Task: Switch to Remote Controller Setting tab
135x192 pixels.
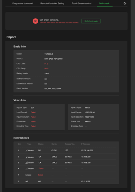Action: (x=52, y=3)
